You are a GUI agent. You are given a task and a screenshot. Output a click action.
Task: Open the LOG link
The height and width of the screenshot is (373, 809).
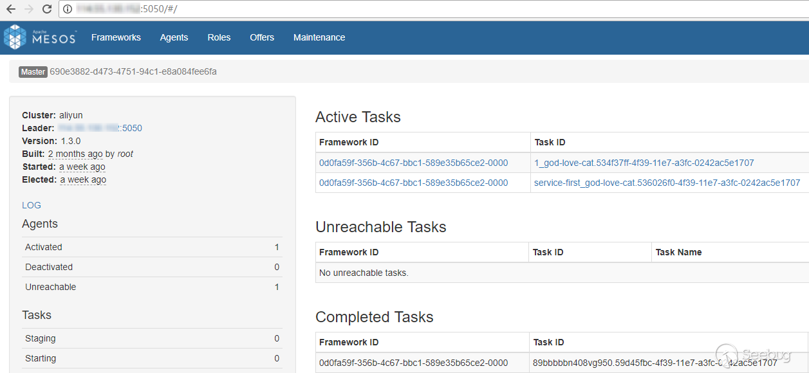(32, 205)
